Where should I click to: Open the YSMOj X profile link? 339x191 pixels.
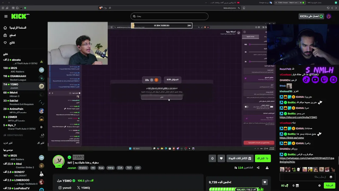tap(83, 188)
